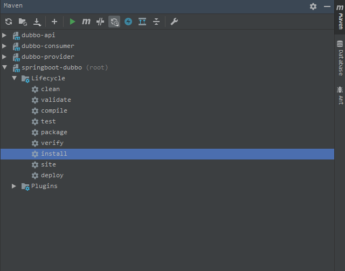
Task: Switch to the Maven side tab
Action: (340, 17)
